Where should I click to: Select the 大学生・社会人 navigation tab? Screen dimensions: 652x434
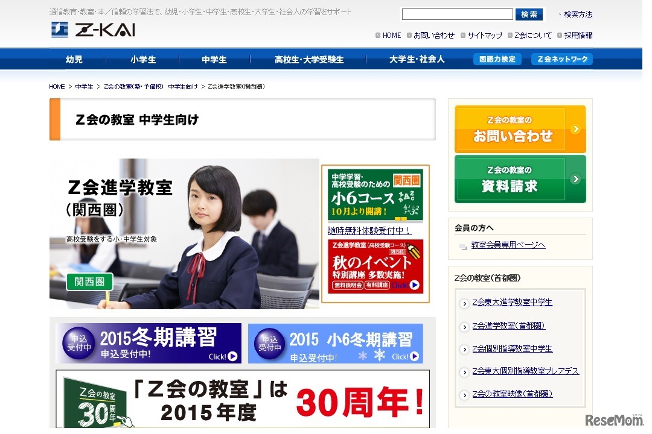click(417, 60)
